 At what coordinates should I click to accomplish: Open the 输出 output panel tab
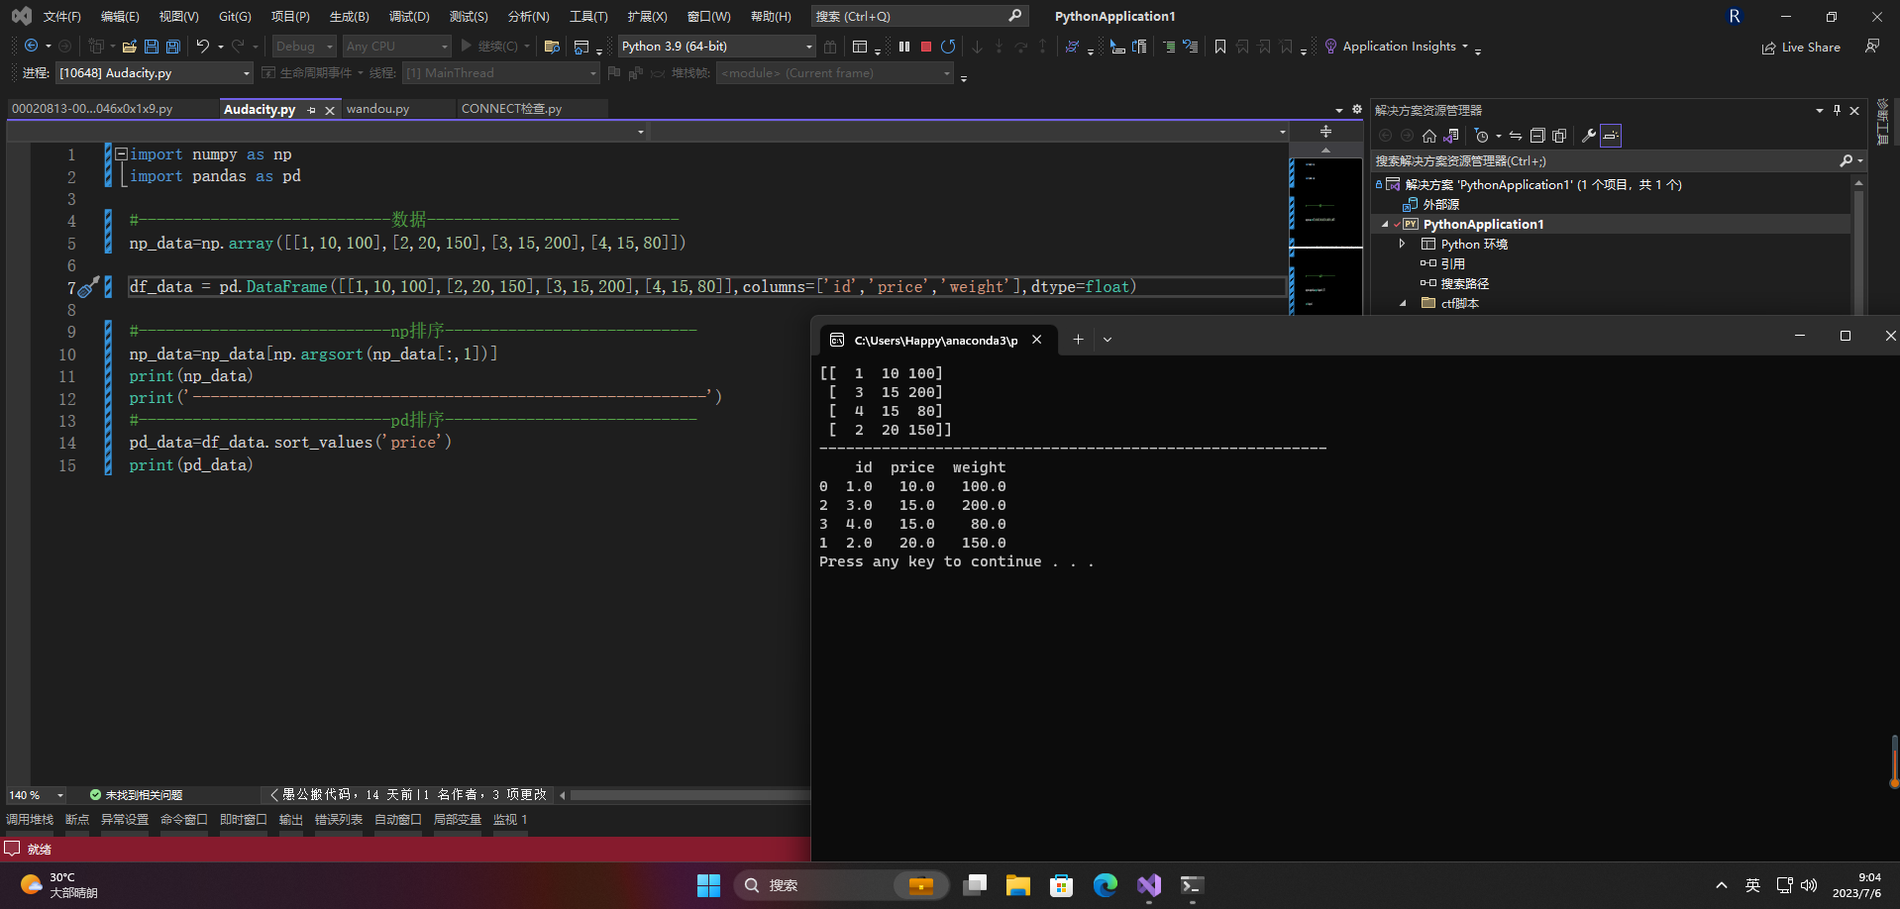click(x=291, y=819)
